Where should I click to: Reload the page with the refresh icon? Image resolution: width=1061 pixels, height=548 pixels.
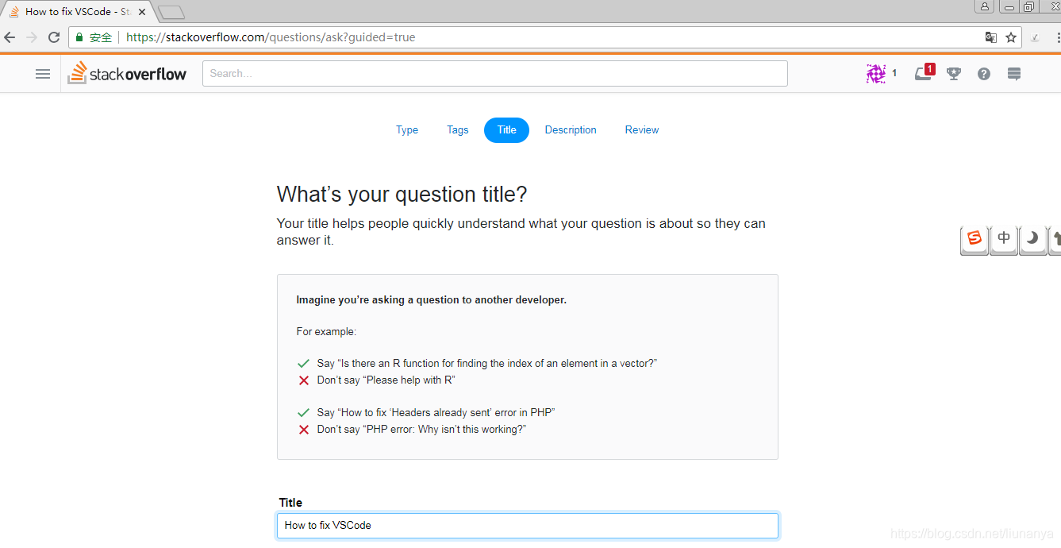[53, 37]
